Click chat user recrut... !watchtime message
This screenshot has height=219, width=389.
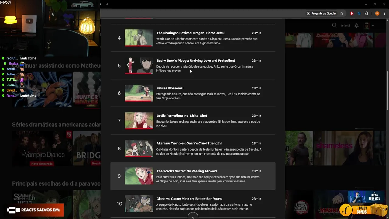point(19,58)
